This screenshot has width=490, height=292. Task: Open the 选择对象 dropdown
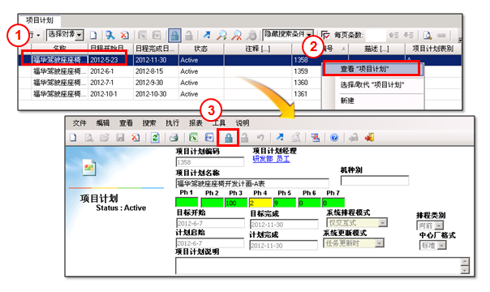pos(80,35)
